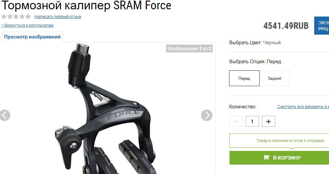This screenshot has width=329, height=174.
Task: Go back via Вернуться к результатам link
Action: tap(27, 25)
